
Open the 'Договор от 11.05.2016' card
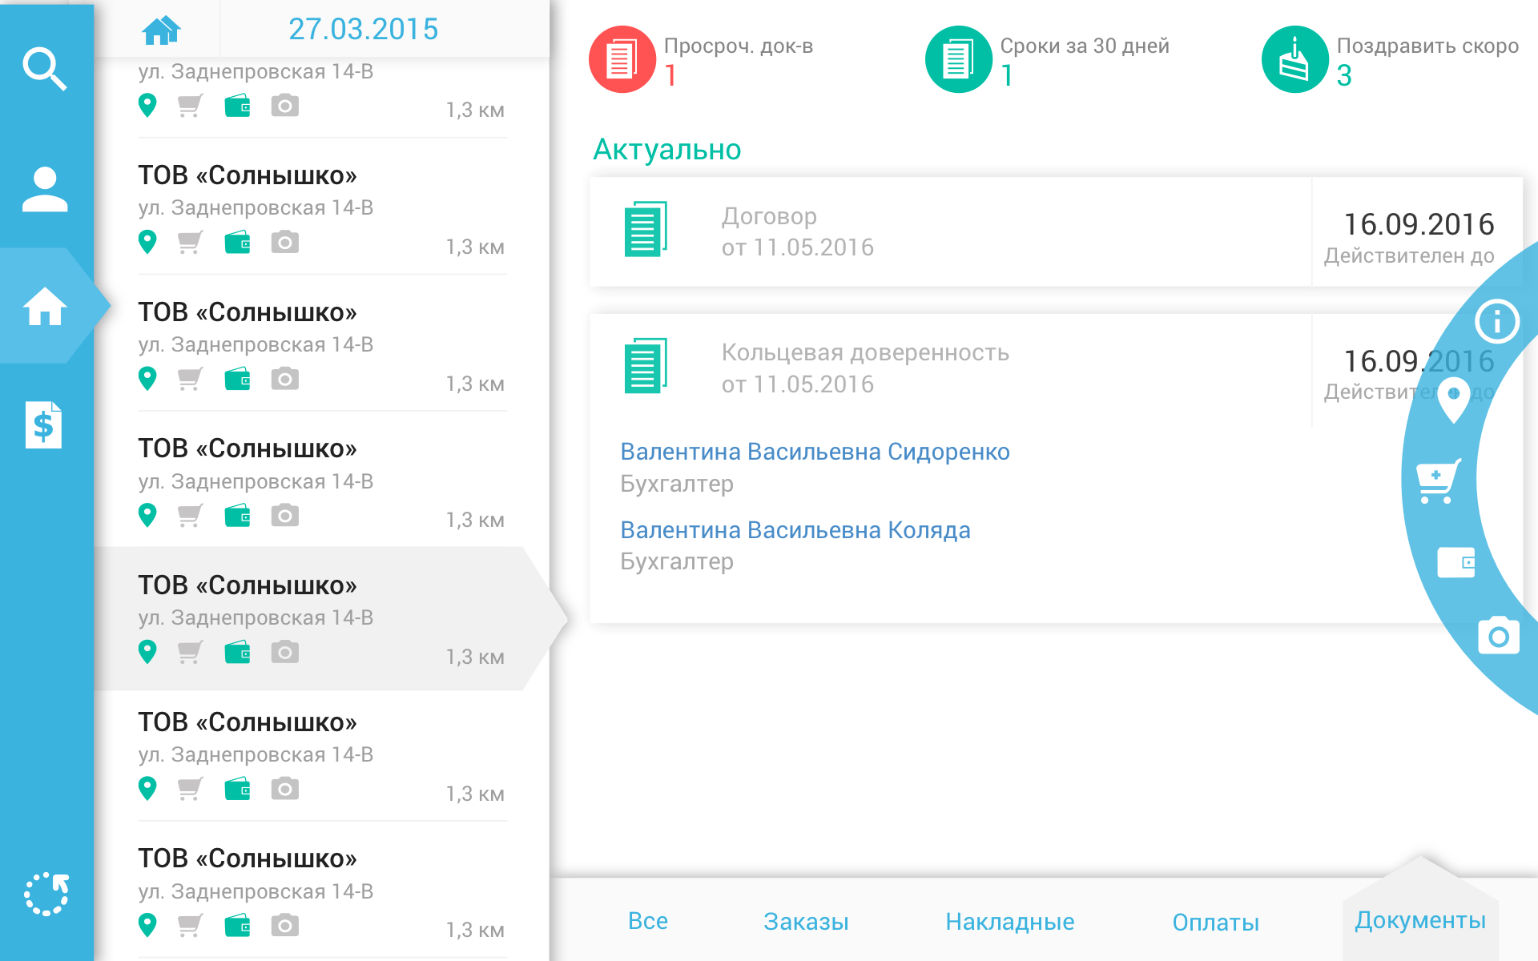point(1056,231)
